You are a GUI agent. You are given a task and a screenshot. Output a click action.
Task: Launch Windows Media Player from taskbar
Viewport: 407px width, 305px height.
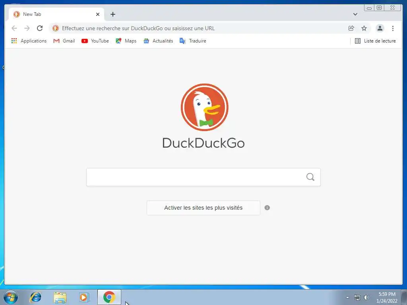coord(84,297)
